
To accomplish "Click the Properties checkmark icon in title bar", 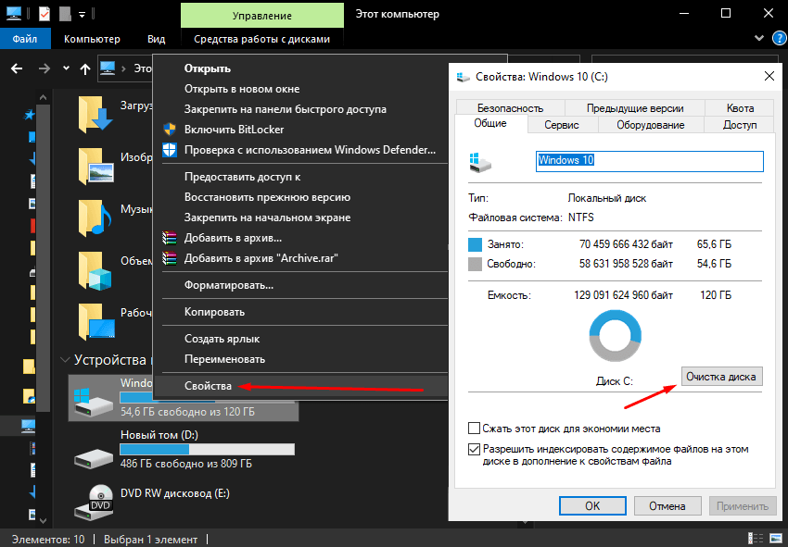I will pyautogui.click(x=44, y=14).
